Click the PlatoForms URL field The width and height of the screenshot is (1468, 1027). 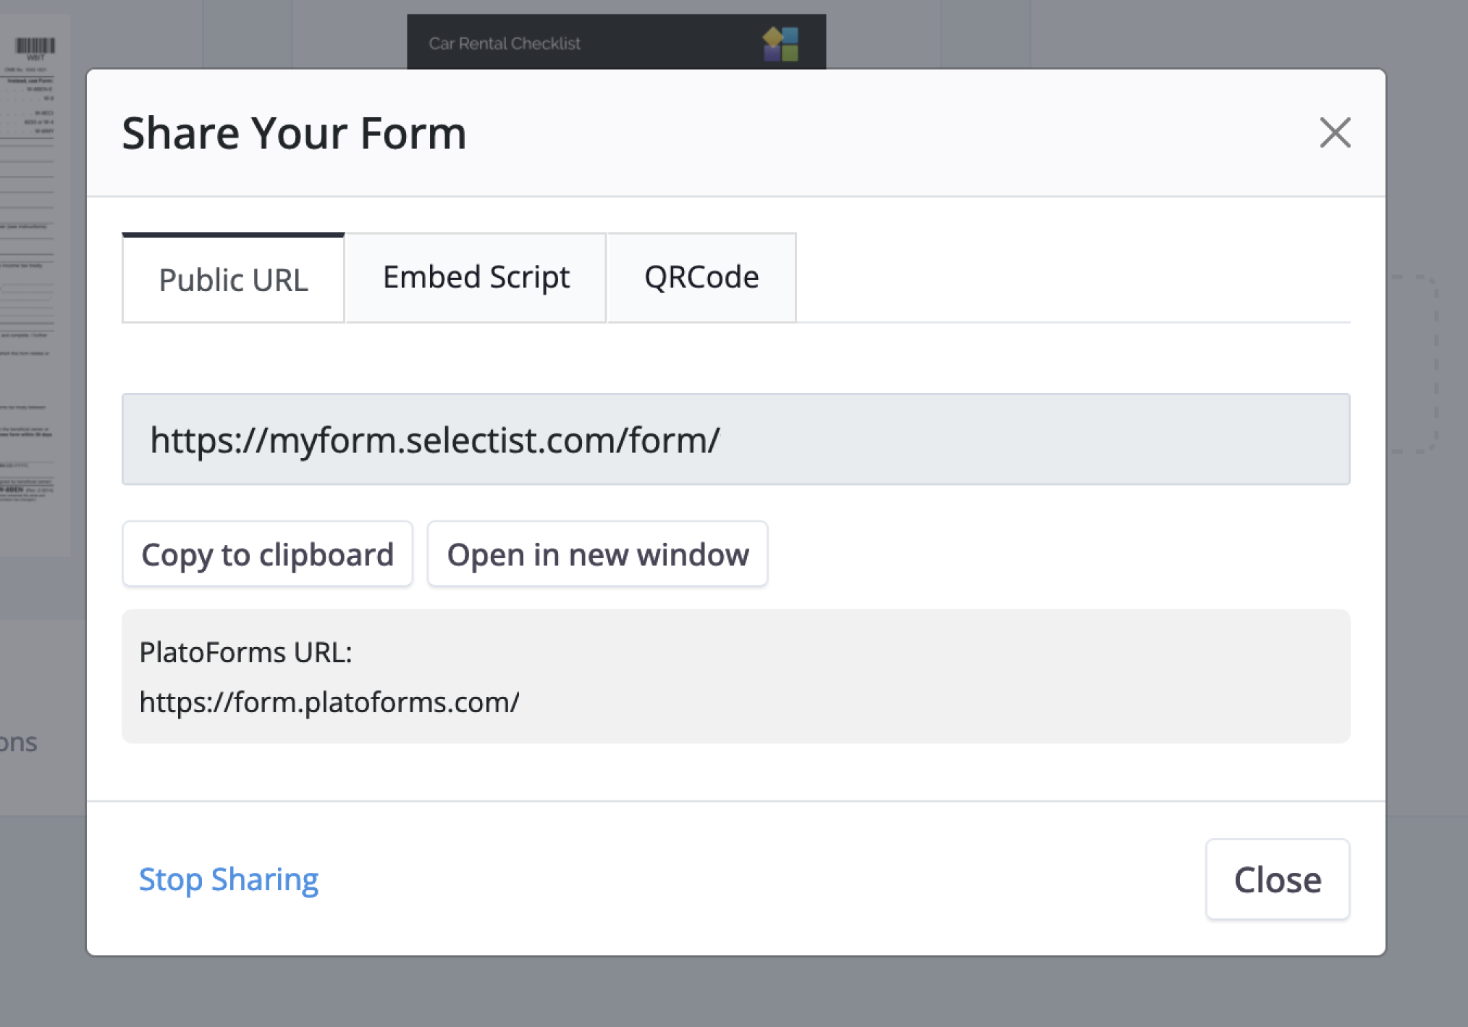click(x=328, y=701)
